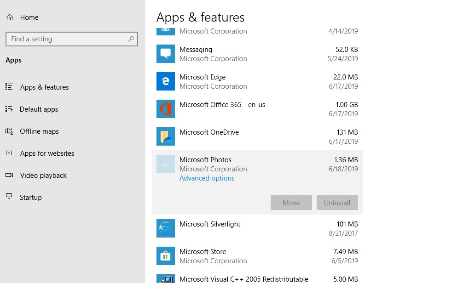Select Microsoft Visual C++ 2005 Redistributable entry
Screen dimensions: 463x283
click(x=244, y=279)
